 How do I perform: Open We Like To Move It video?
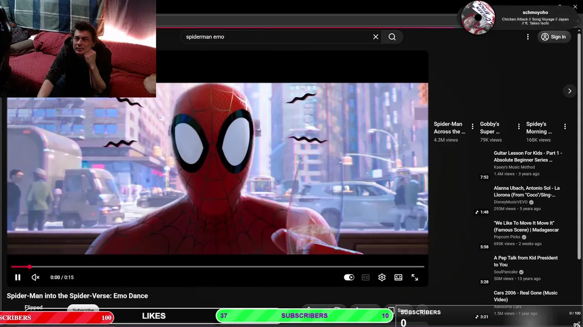point(526,226)
